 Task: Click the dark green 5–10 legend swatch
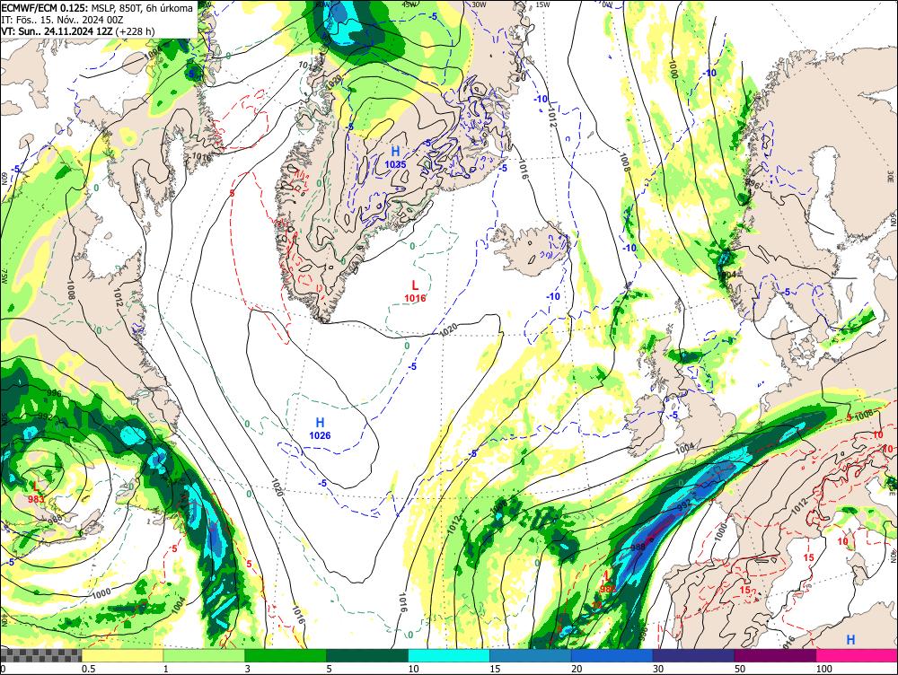(x=367, y=655)
